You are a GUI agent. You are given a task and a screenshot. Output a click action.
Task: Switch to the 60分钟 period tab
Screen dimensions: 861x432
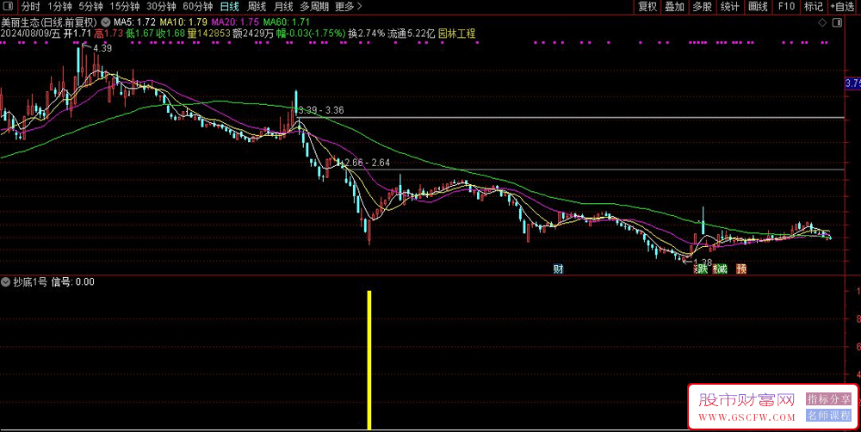[198, 7]
